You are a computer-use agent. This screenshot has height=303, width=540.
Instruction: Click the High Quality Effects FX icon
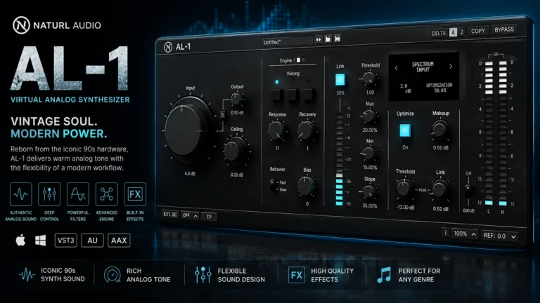[x=297, y=275]
